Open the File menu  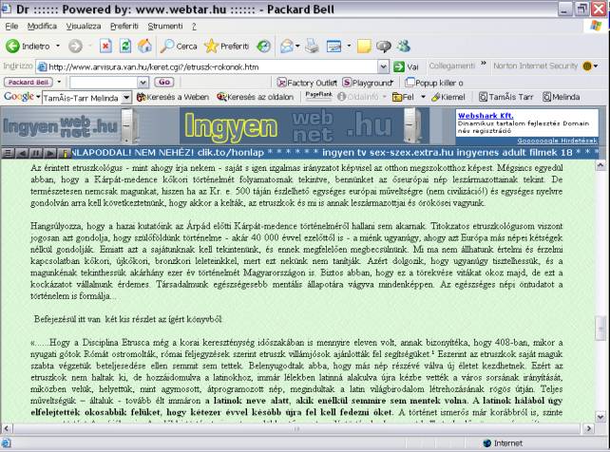coord(11,26)
